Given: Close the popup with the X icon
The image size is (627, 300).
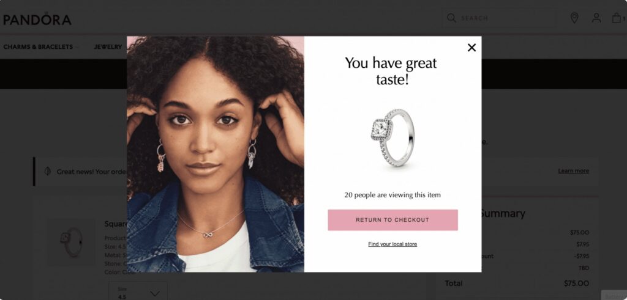Looking at the screenshot, I should click(472, 48).
